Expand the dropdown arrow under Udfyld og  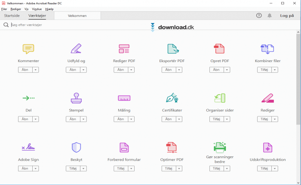click(x=83, y=70)
